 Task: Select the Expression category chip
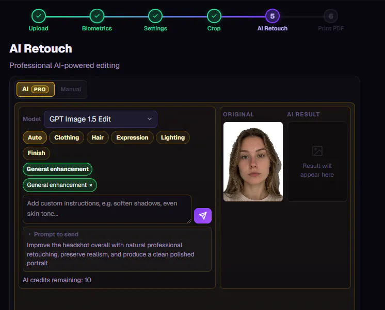click(132, 137)
